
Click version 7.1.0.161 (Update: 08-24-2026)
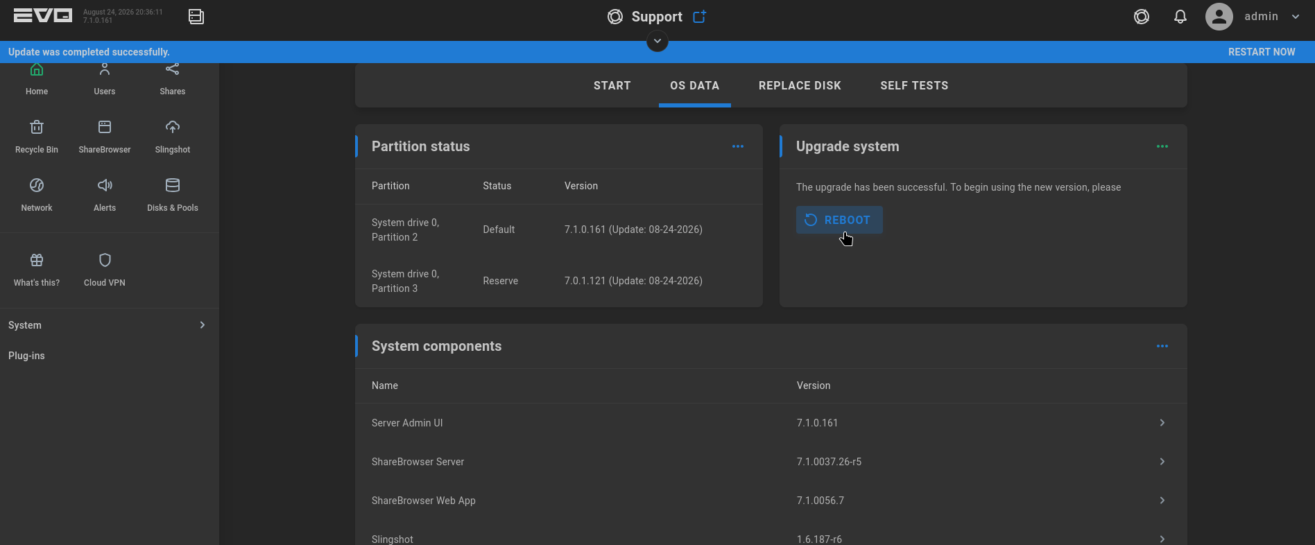point(633,230)
